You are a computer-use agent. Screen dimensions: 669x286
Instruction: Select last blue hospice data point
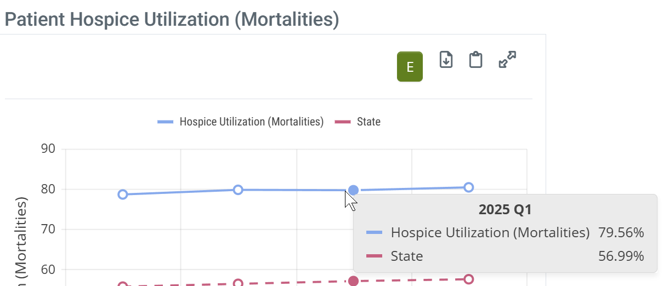click(469, 187)
